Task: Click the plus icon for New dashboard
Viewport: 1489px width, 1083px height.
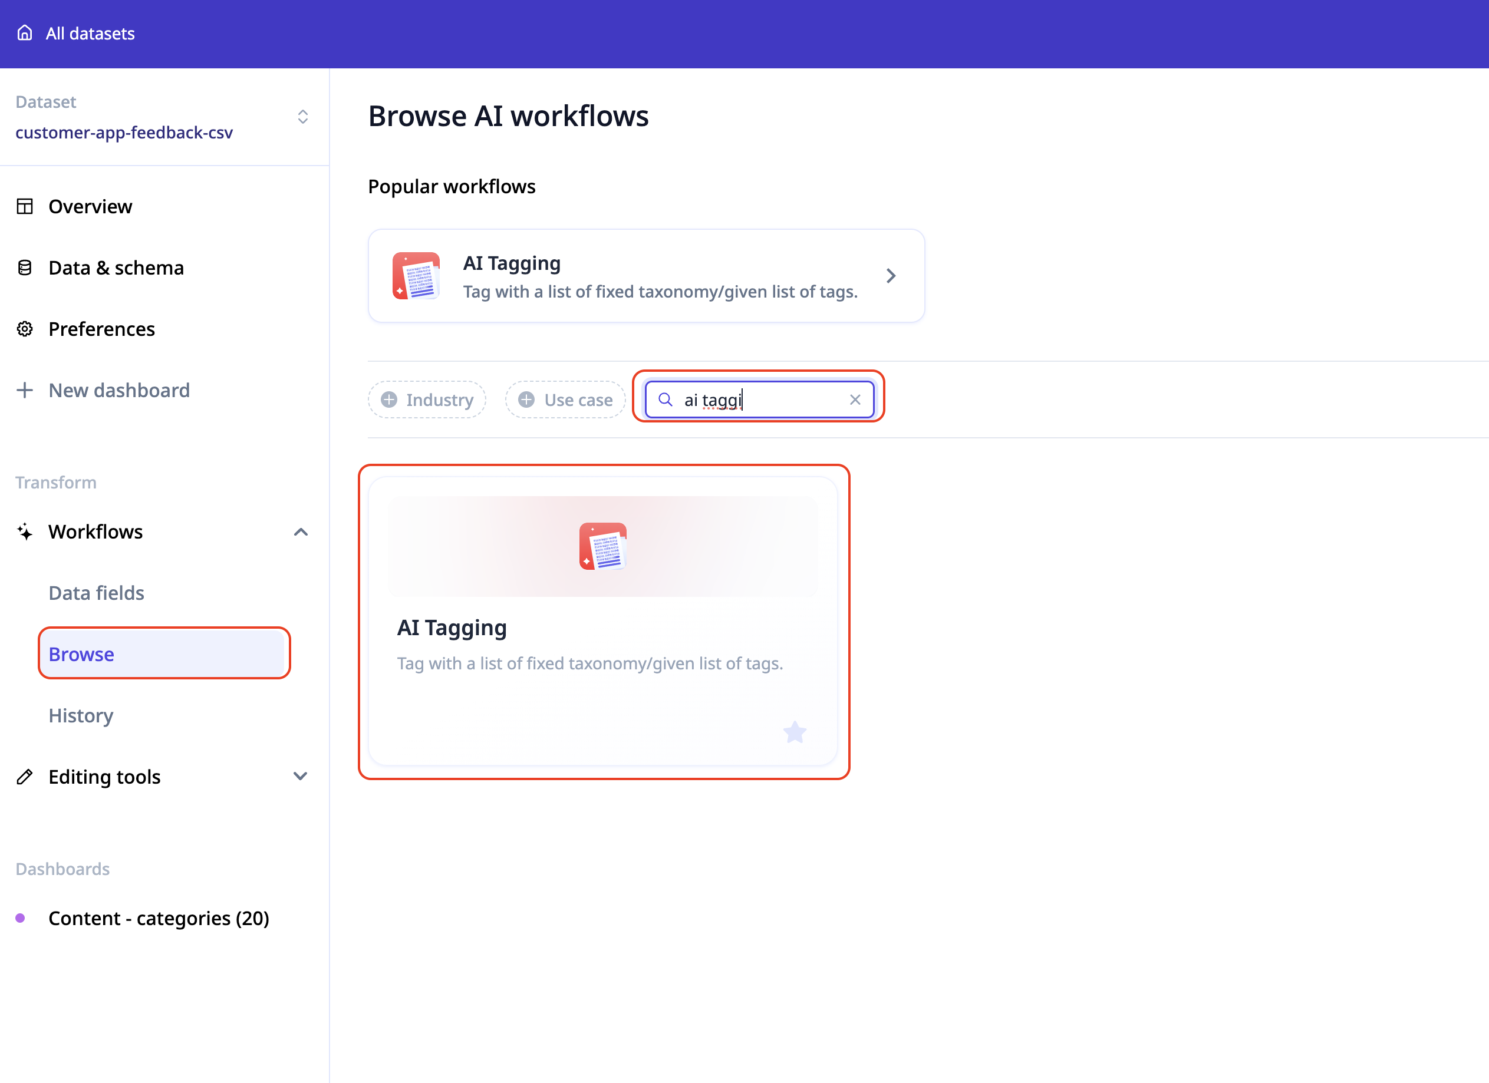Action: point(25,391)
